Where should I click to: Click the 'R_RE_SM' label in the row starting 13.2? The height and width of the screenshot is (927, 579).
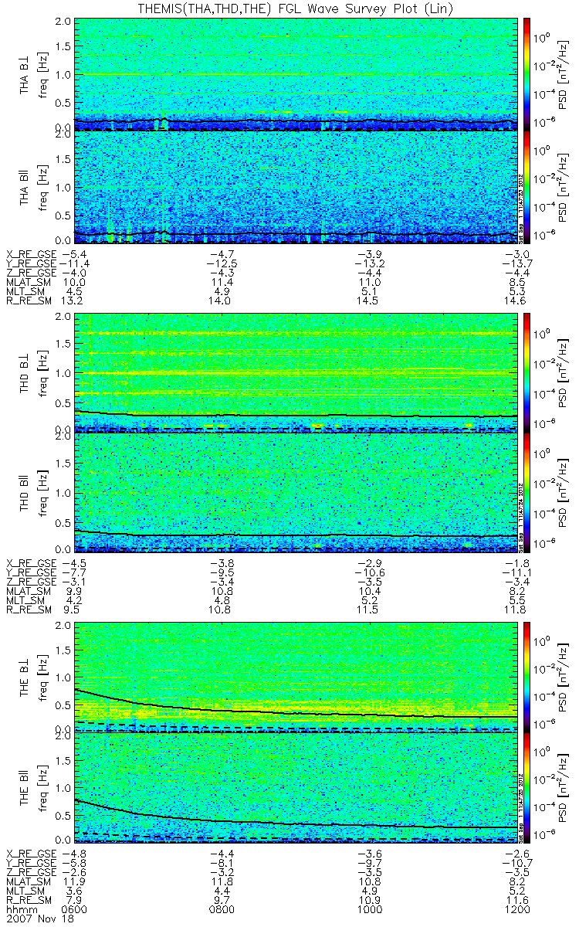pyautogui.click(x=29, y=301)
